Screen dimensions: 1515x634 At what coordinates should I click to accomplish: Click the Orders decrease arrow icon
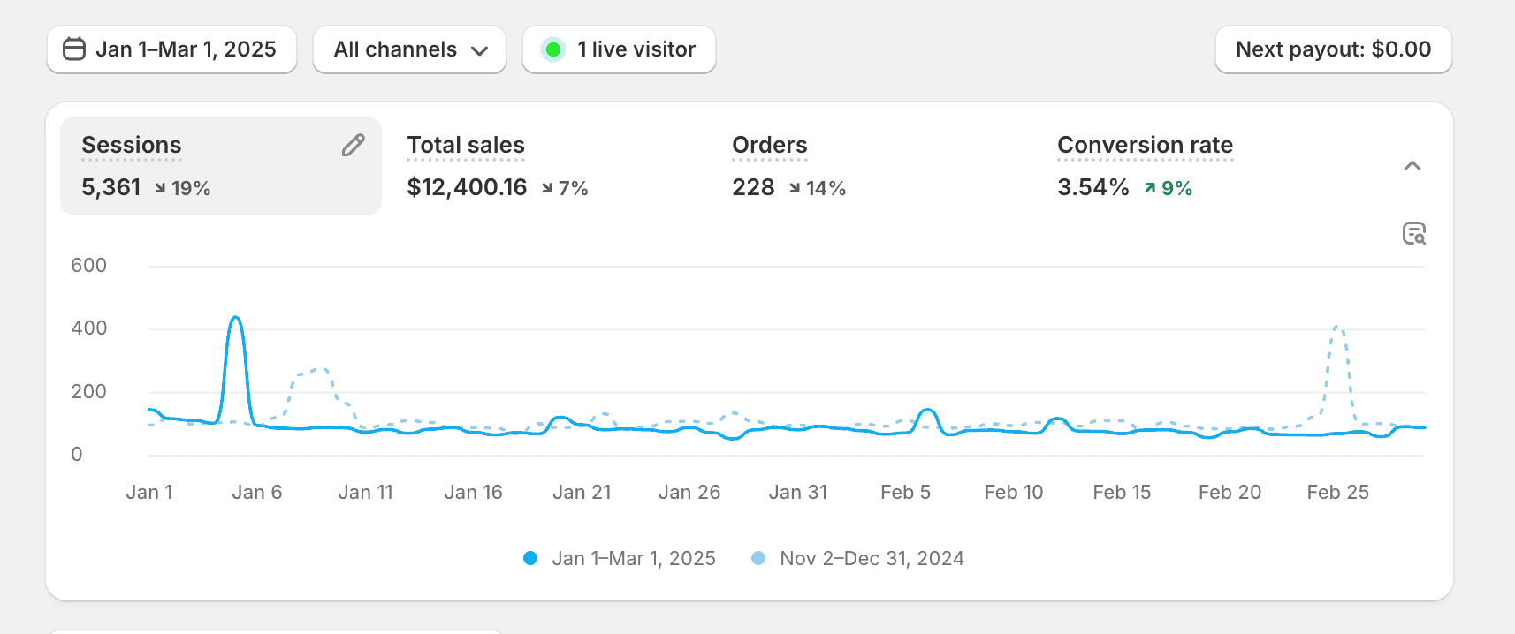795,188
